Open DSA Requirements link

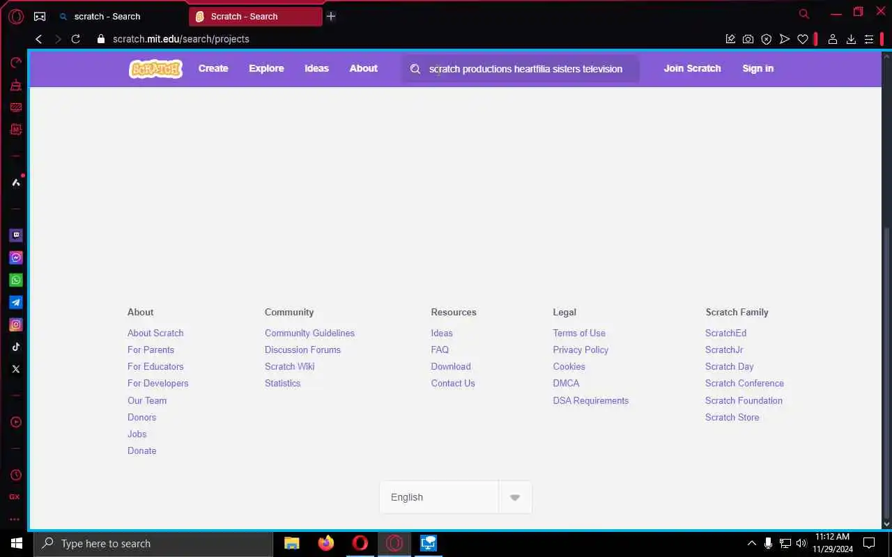click(591, 400)
